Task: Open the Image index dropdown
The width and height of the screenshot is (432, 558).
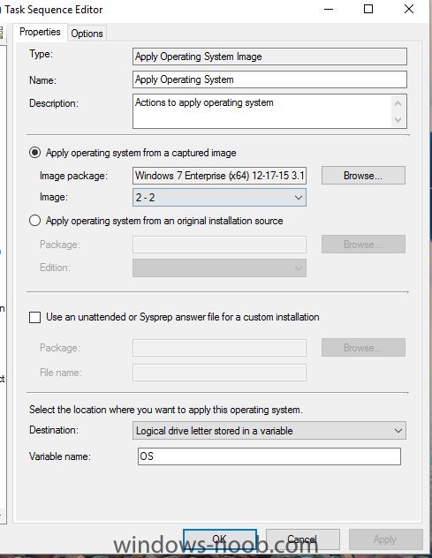Action: click(x=219, y=198)
